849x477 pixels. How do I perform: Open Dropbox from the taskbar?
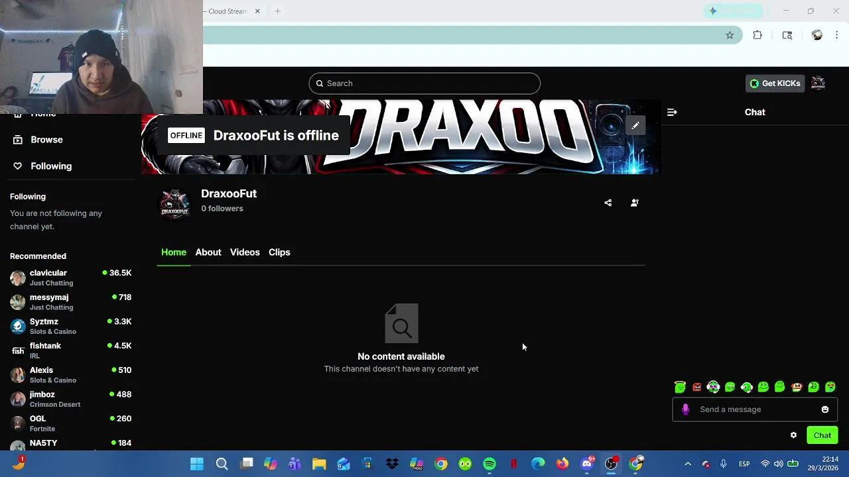[392, 464]
